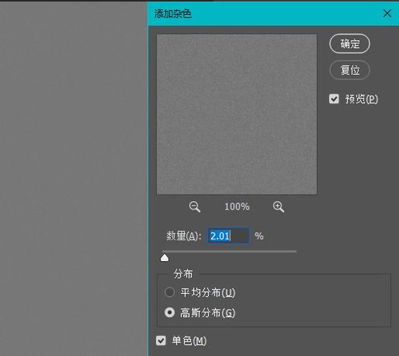The width and height of the screenshot is (399, 356).
Task: Click the 数量 amount input field
Action: (228, 236)
